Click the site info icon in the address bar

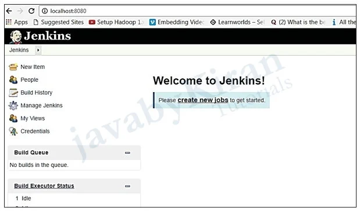pyautogui.click(x=45, y=11)
